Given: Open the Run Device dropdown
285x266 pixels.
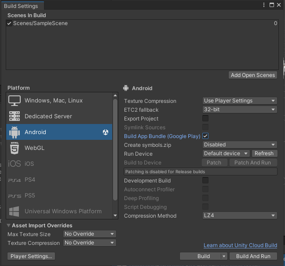Looking at the screenshot, I should [226, 153].
